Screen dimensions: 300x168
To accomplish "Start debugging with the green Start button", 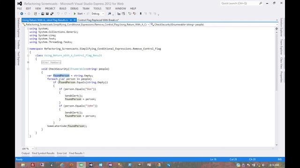I will coord(78,14).
